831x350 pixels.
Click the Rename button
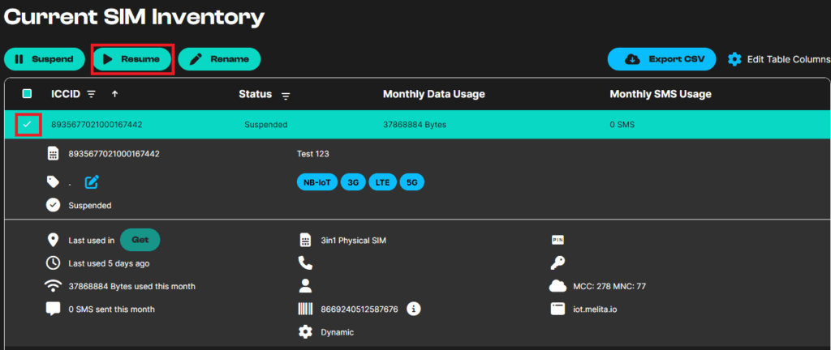[219, 59]
